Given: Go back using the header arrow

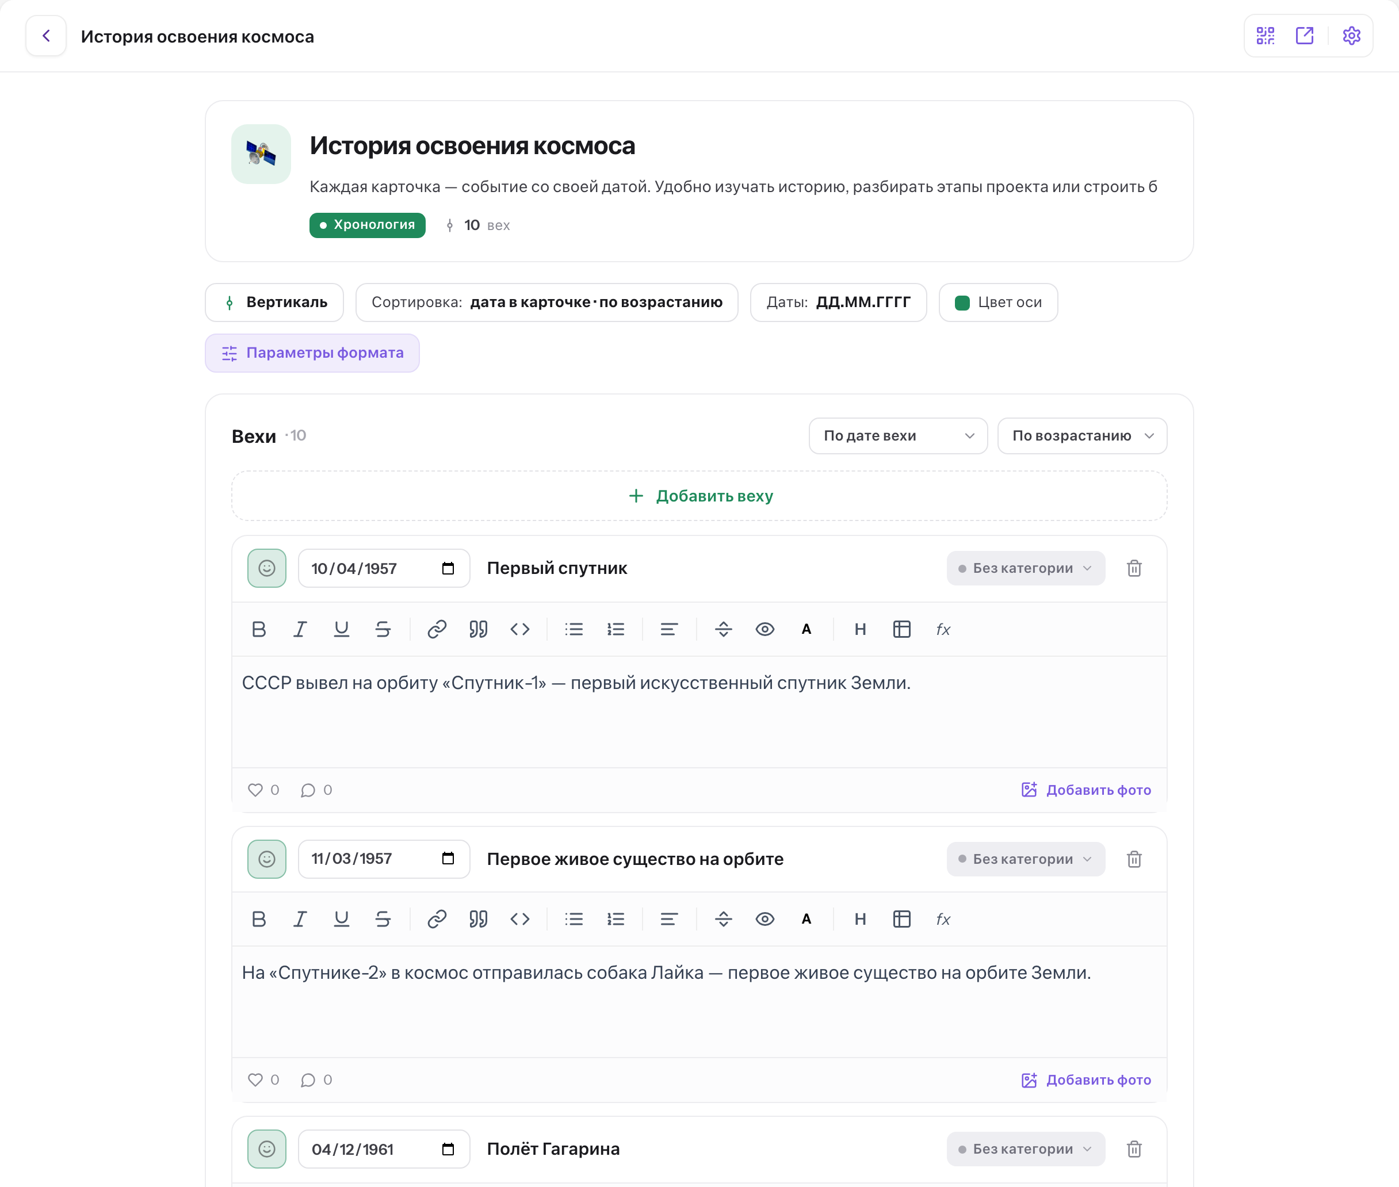Looking at the screenshot, I should coord(46,36).
